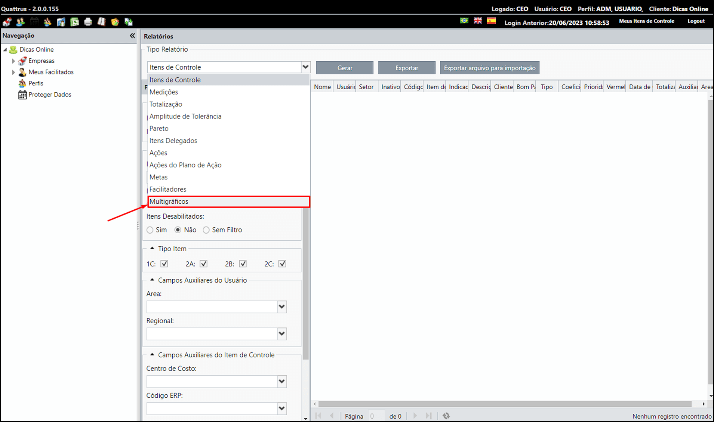Screen dimensions: 714x422
Task: Select the Sim radio button
Action: [x=150, y=230]
